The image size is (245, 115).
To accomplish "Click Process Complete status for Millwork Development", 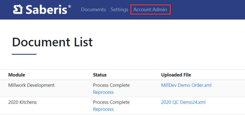I will 111,85.
